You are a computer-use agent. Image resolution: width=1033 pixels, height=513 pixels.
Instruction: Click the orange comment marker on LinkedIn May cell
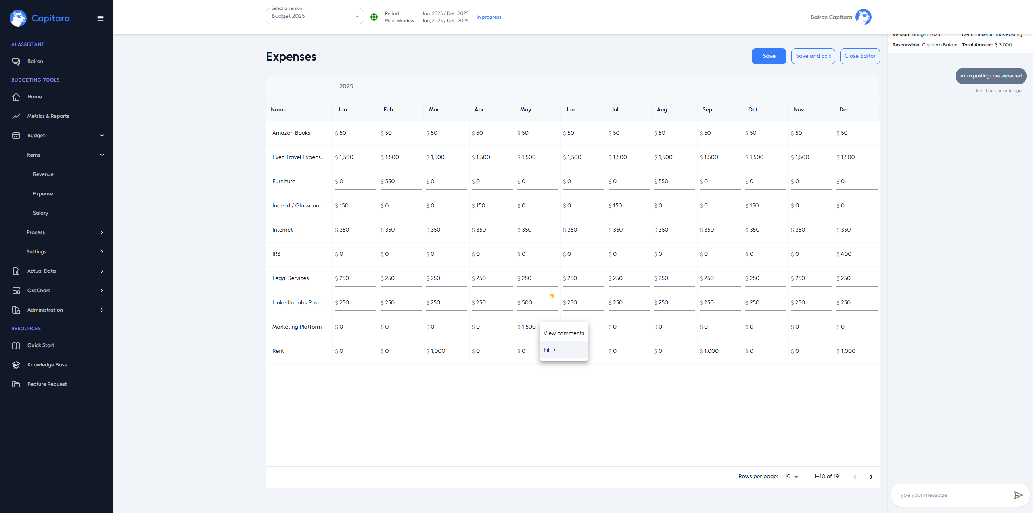tap(552, 296)
